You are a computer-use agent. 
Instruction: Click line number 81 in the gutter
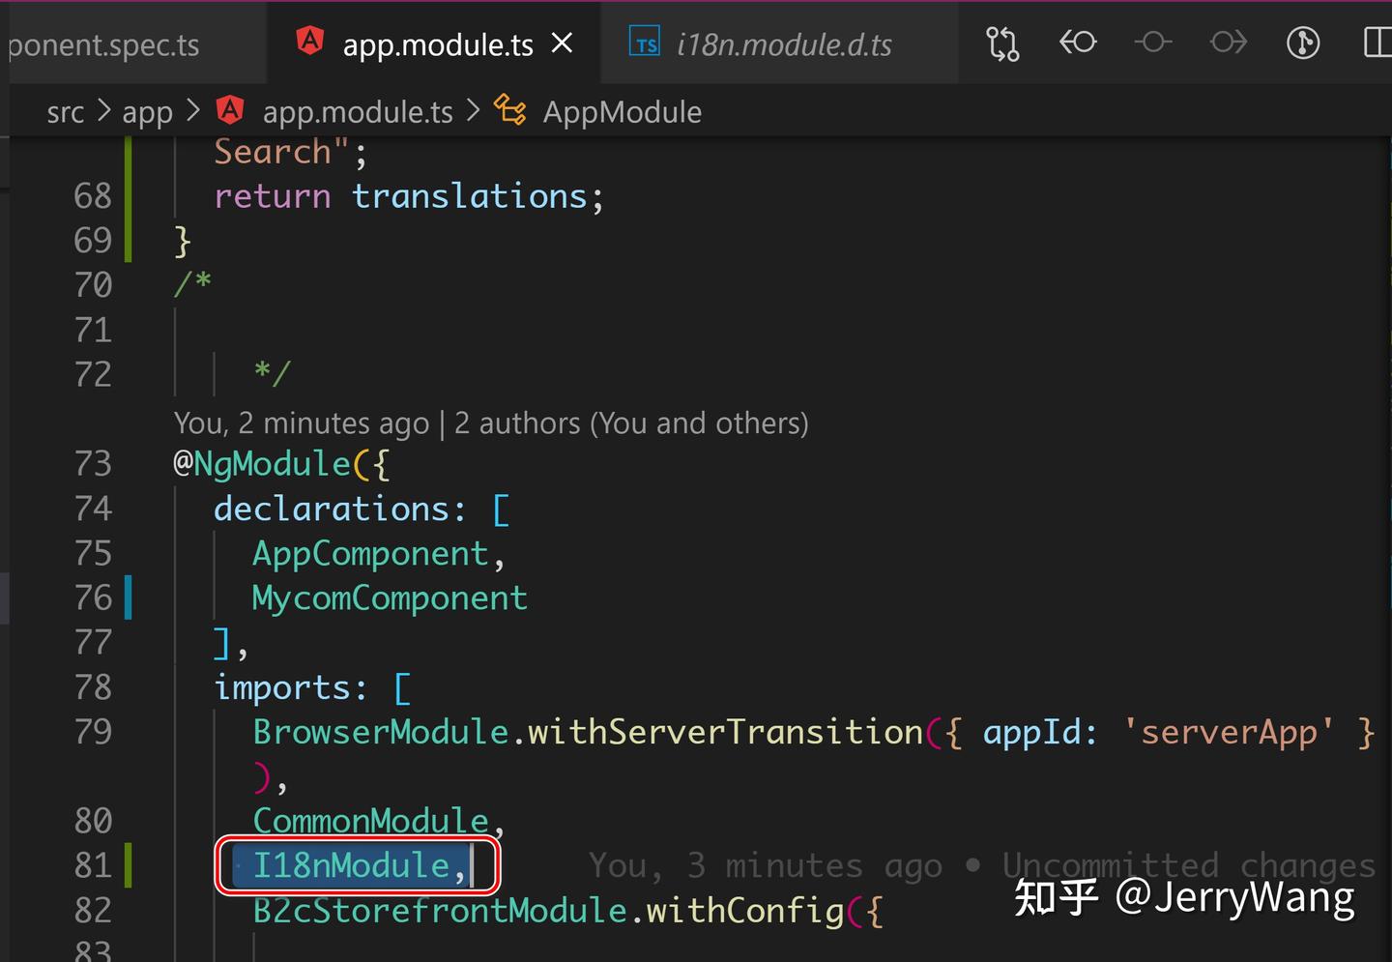[x=93, y=865]
